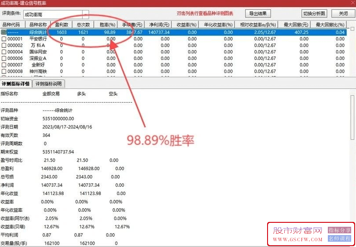Viewport: 356px width, 247px height.
Task: Select the 万科A row name
Action: tap(38, 45)
